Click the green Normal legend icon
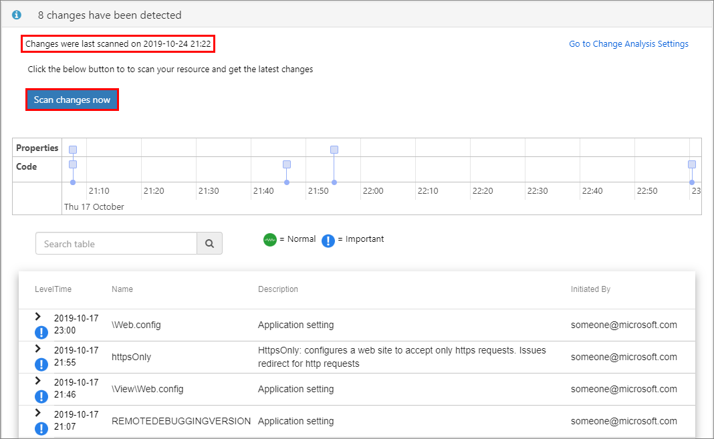 270,240
